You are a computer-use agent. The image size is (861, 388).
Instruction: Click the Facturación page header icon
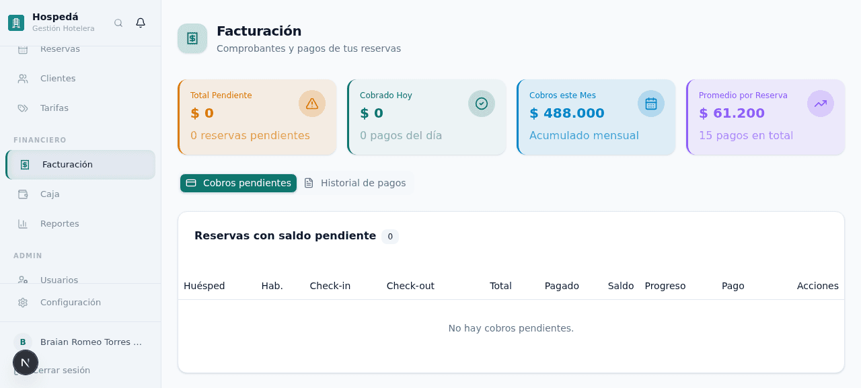point(192,38)
